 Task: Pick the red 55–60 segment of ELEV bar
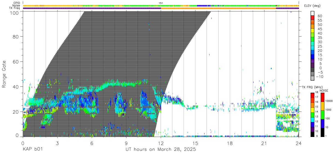(x=312, y=17)
